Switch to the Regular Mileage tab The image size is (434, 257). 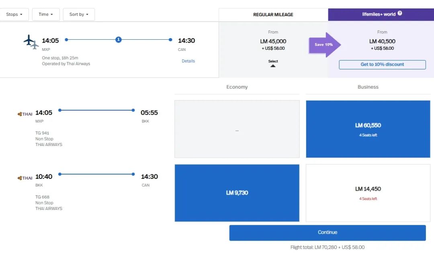[273, 14]
